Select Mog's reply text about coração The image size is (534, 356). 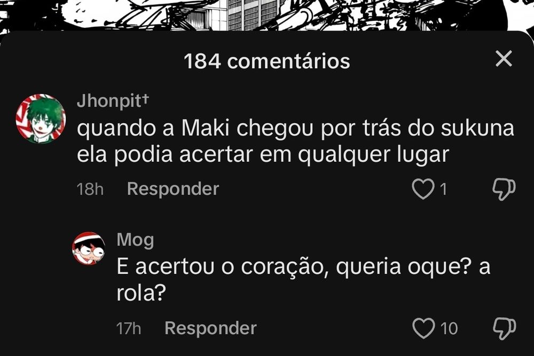pyautogui.click(x=303, y=280)
